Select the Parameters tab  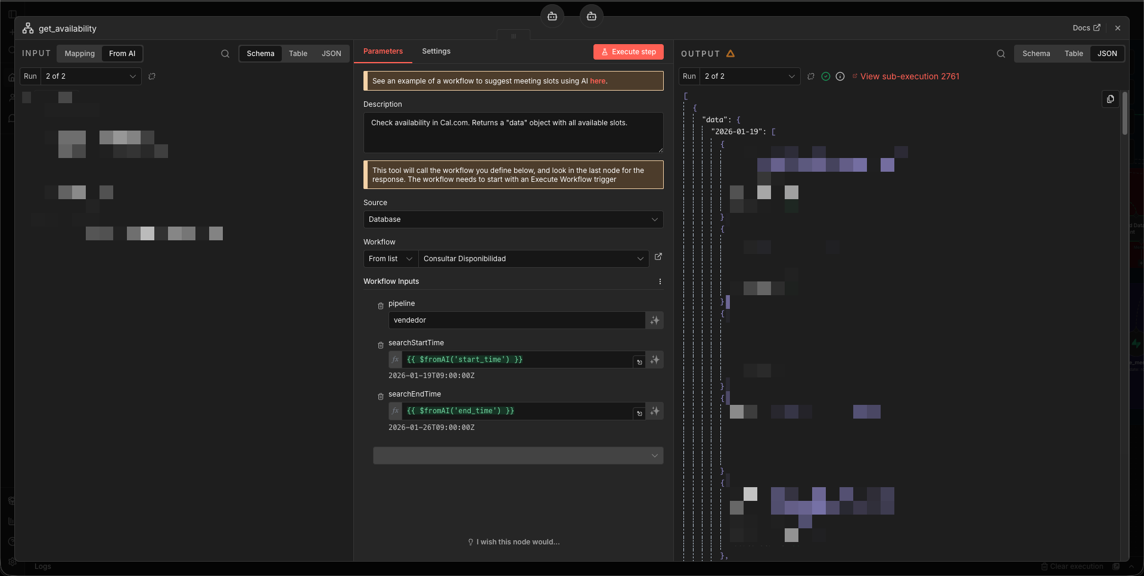[383, 51]
